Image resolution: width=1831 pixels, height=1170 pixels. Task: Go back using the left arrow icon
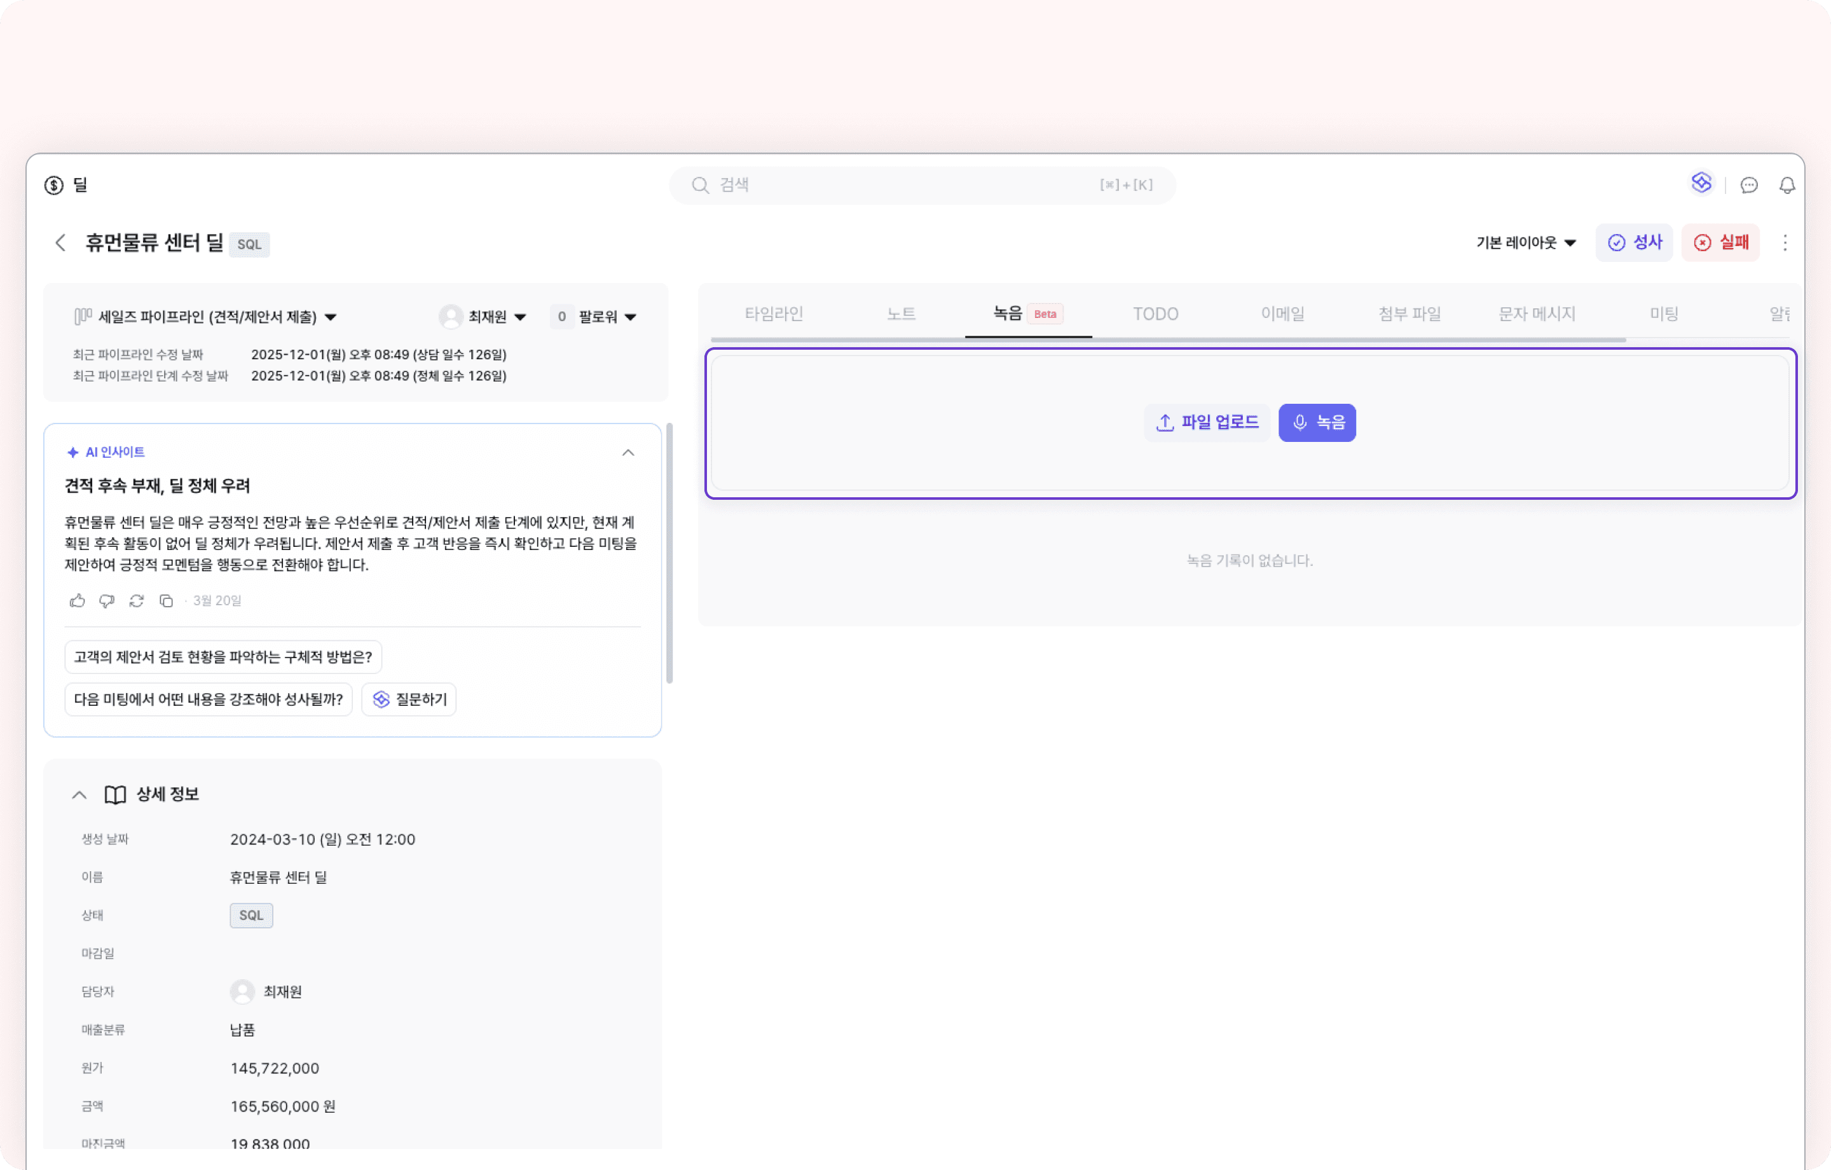point(60,243)
